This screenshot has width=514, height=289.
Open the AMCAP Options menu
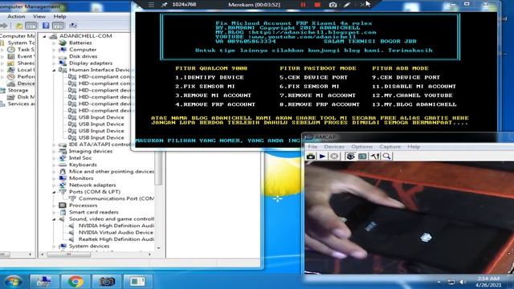[x=361, y=147]
